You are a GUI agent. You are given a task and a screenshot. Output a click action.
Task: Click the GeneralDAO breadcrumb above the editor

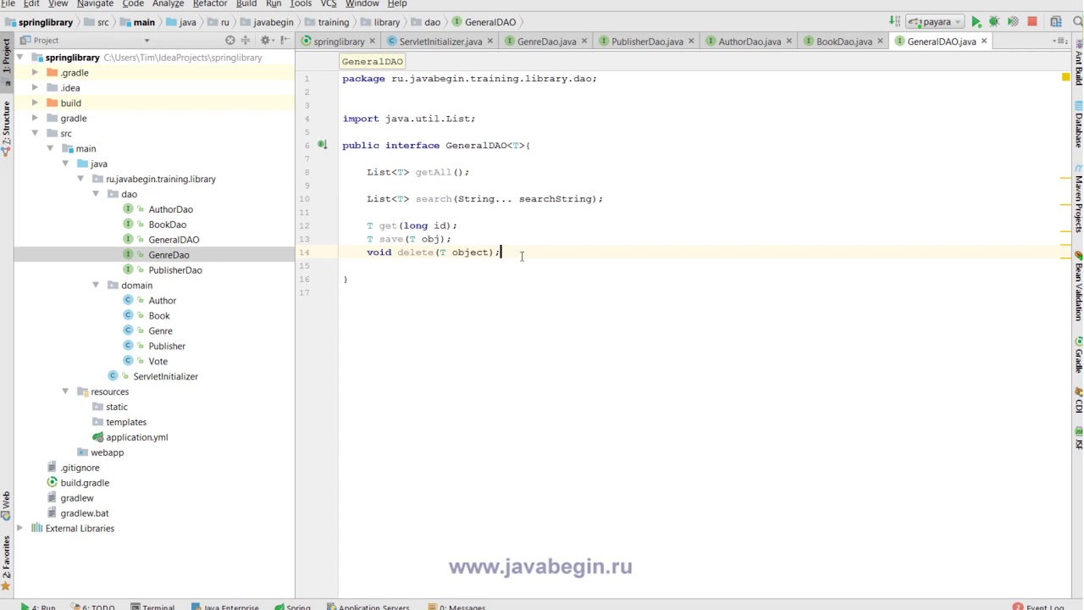click(372, 62)
